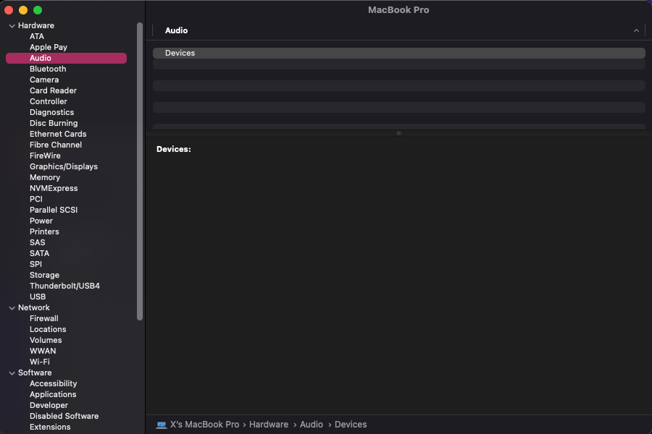Open Thunderbolt/USB4 section
652x434 pixels.
(x=64, y=286)
